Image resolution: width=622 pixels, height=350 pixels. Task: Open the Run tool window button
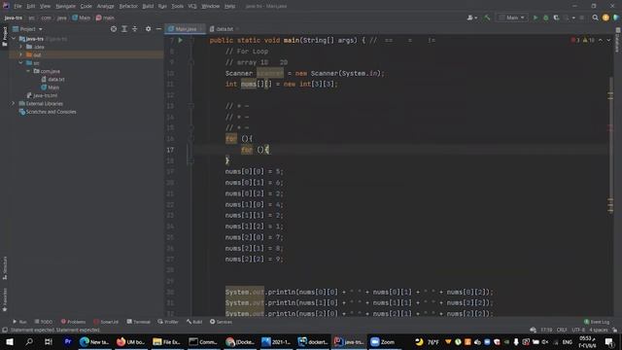click(19, 322)
